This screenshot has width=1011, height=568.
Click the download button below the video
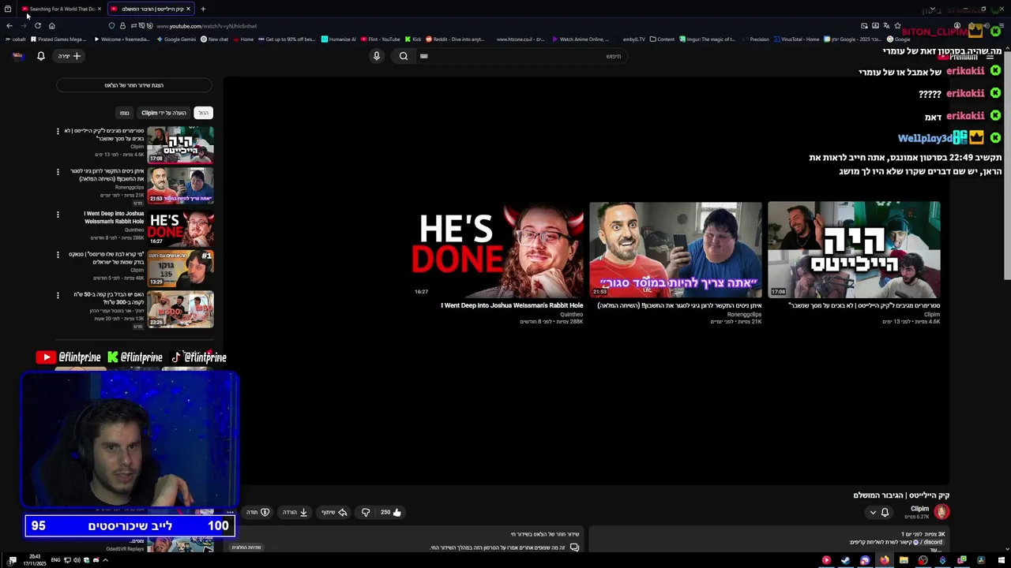point(295,512)
